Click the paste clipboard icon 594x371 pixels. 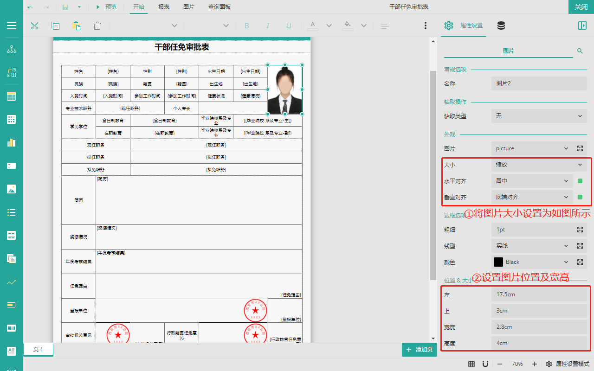(x=76, y=26)
